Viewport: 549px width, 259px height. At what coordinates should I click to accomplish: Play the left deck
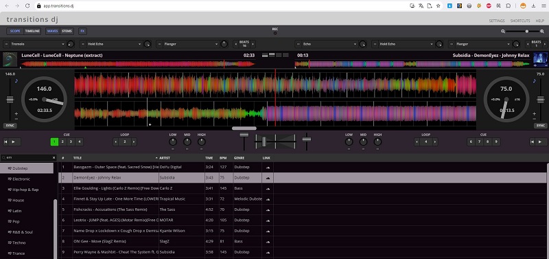tap(14, 142)
